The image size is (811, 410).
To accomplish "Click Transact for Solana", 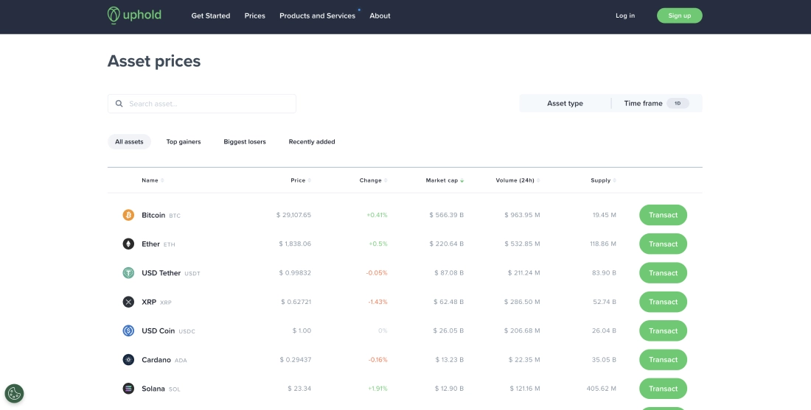I will coord(663,389).
